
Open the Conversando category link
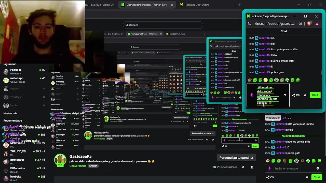(78, 166)
